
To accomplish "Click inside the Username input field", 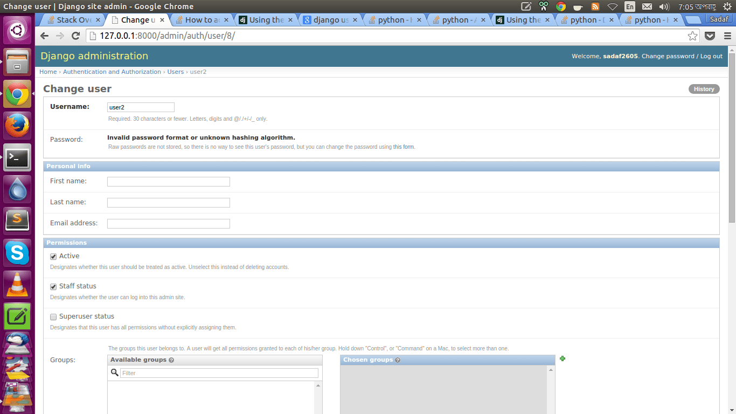I will (140, 107).
